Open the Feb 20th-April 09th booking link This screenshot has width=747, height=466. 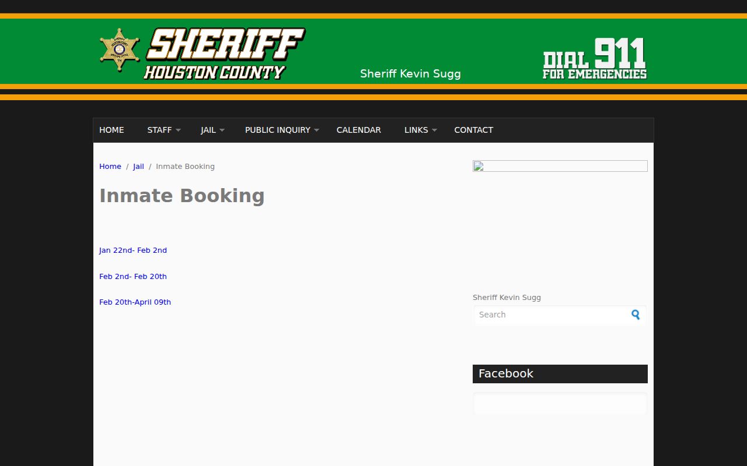tap(135, 302)
